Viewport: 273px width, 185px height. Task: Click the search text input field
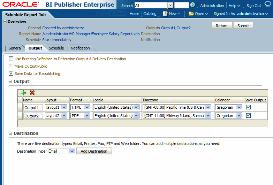[181, 5]
